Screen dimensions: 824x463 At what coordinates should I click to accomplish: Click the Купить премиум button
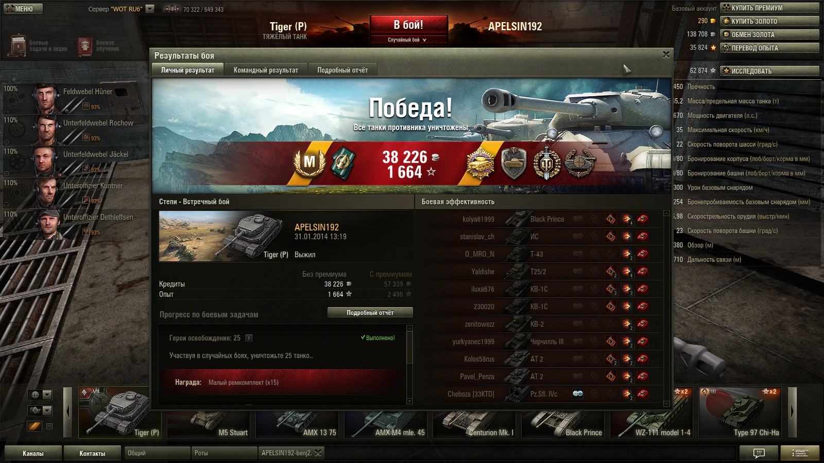pyautogui.click(x=769, y=8)
